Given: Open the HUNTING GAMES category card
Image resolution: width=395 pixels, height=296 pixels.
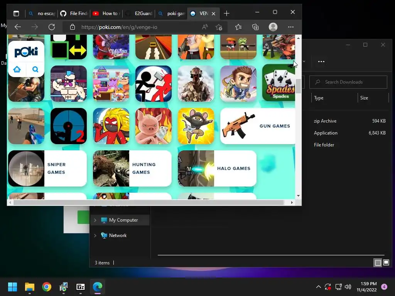Looking at the screenshot, I should pyautogui.click(x=132, y=168).
